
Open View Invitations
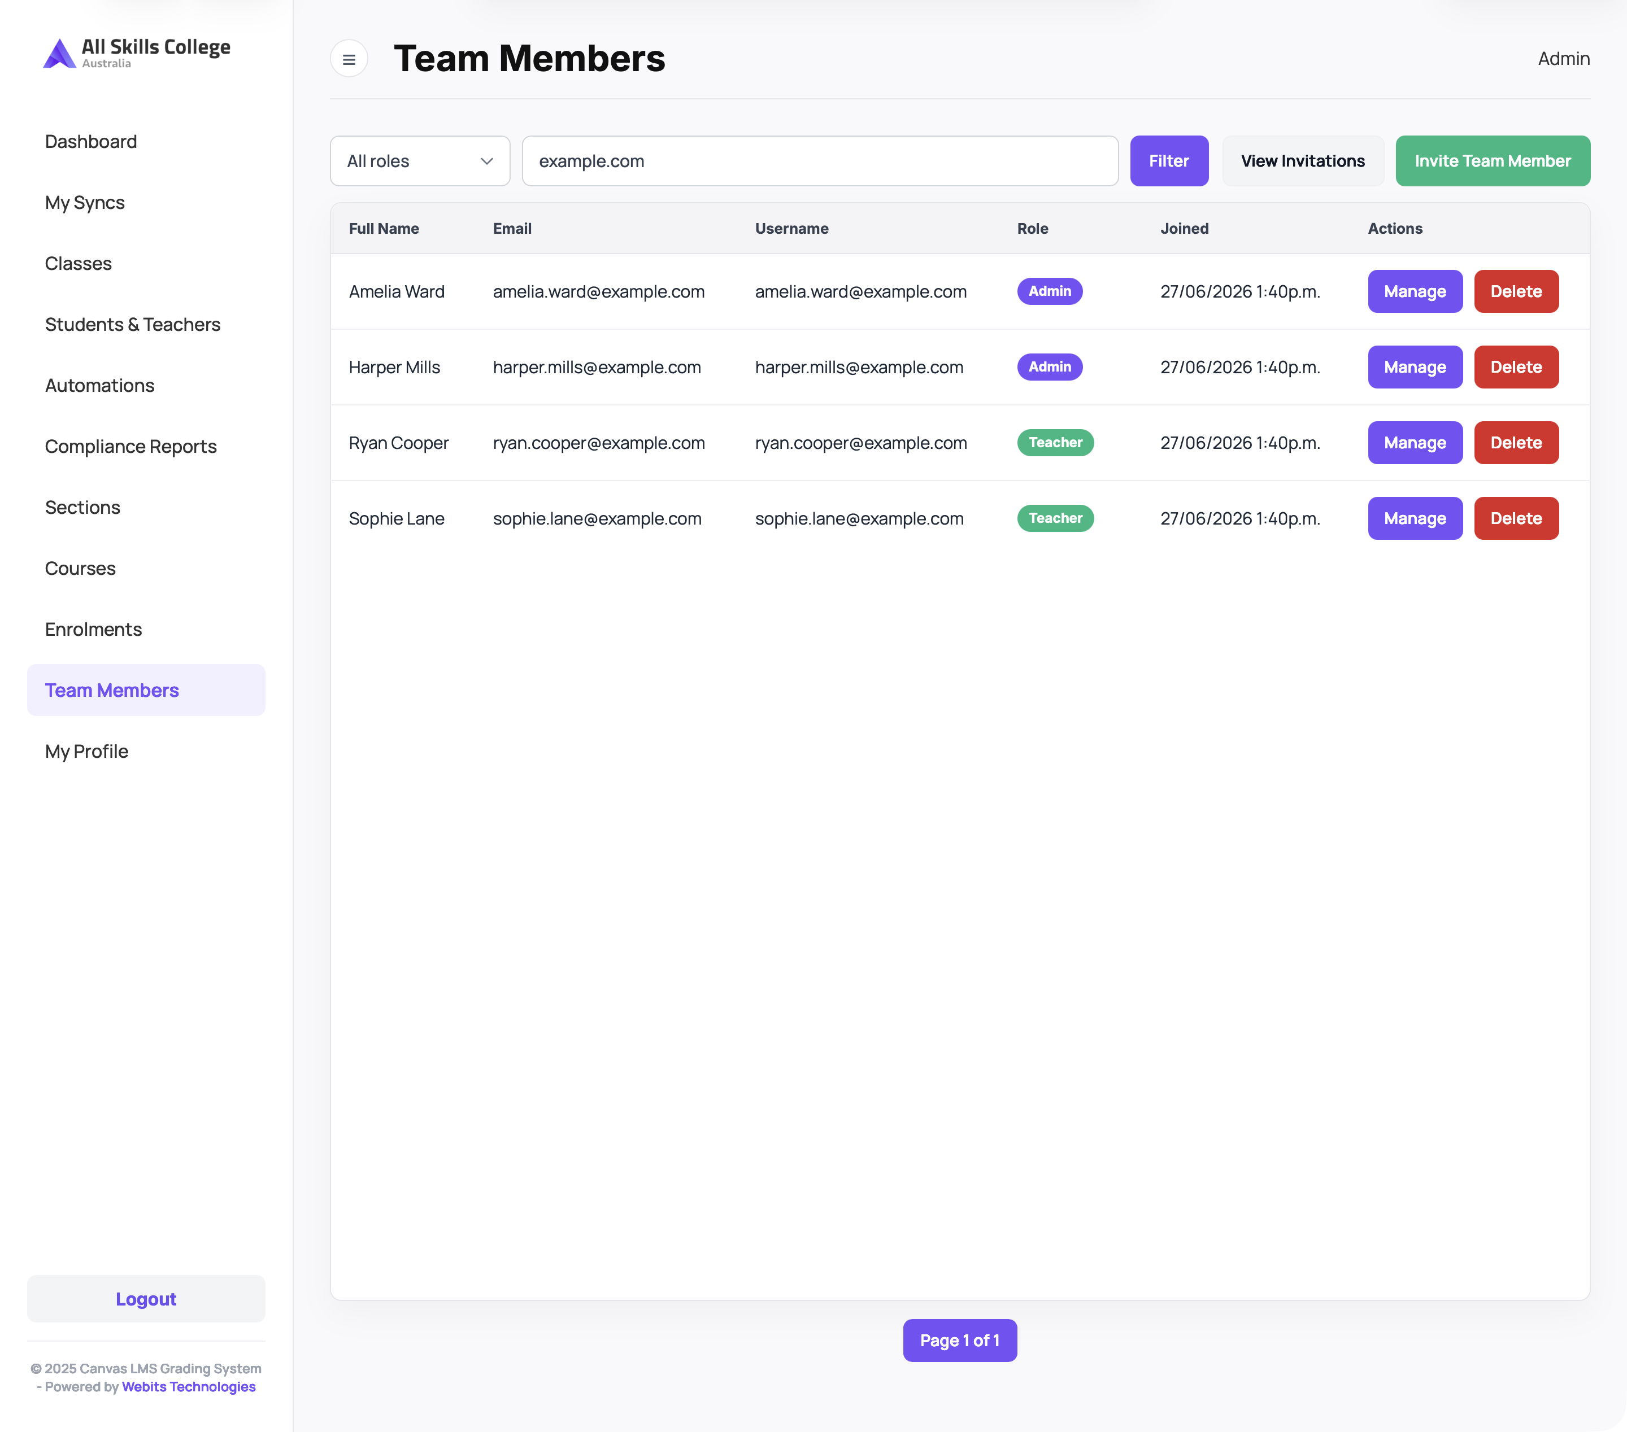(x=1302, y=161)
